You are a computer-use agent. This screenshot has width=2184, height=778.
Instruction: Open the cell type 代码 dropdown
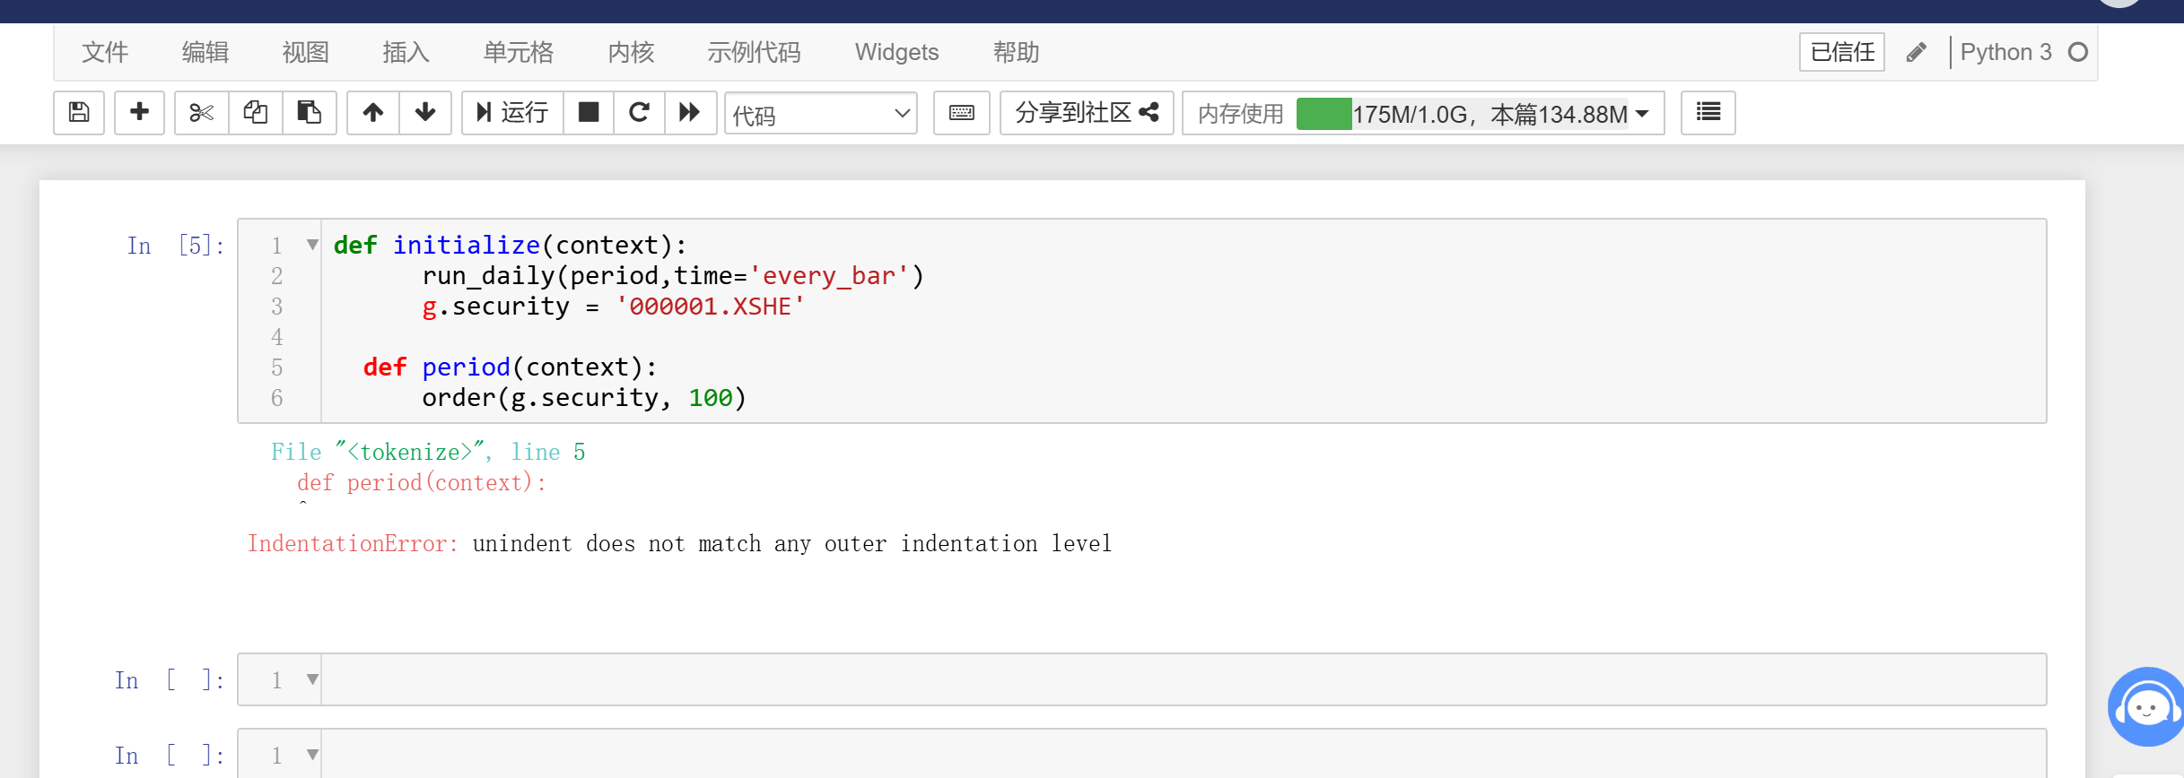point(820,114)
